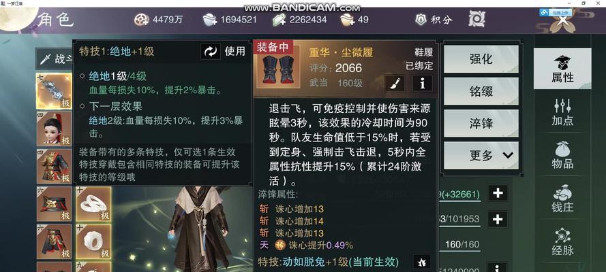Select the weapon equipment slot thumbnail
The image size is (606, 272).
pos(54,91)
